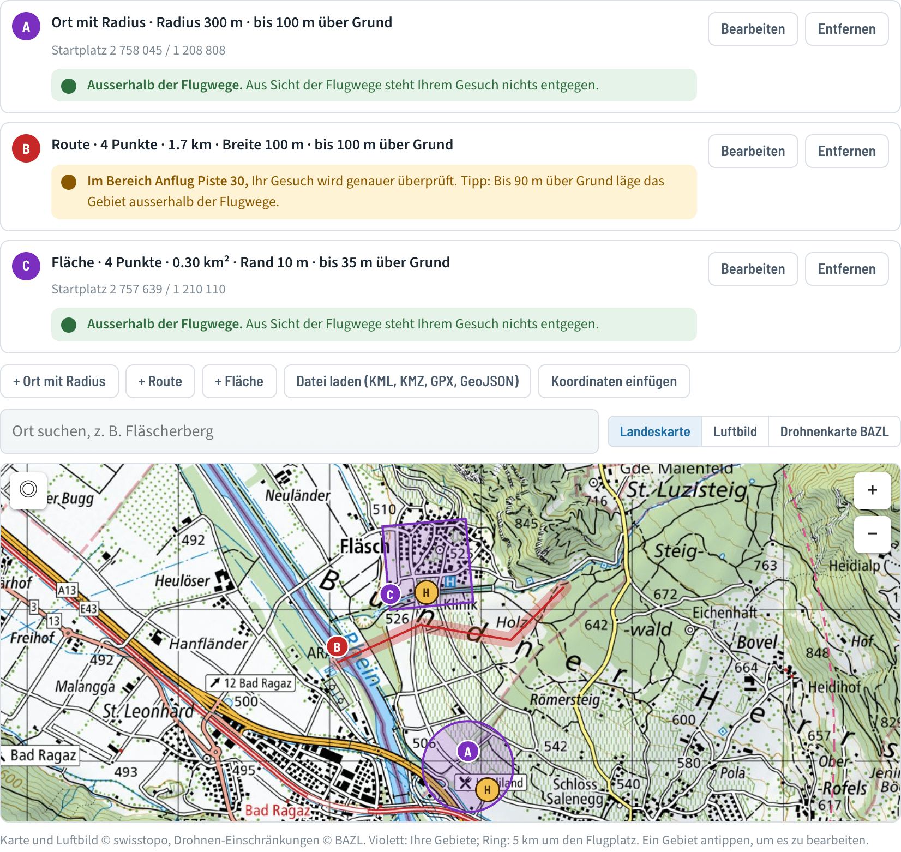
Task: Click the Fläche · 4 Punkte · 0.30 km² title
Action: pos(251,262)
